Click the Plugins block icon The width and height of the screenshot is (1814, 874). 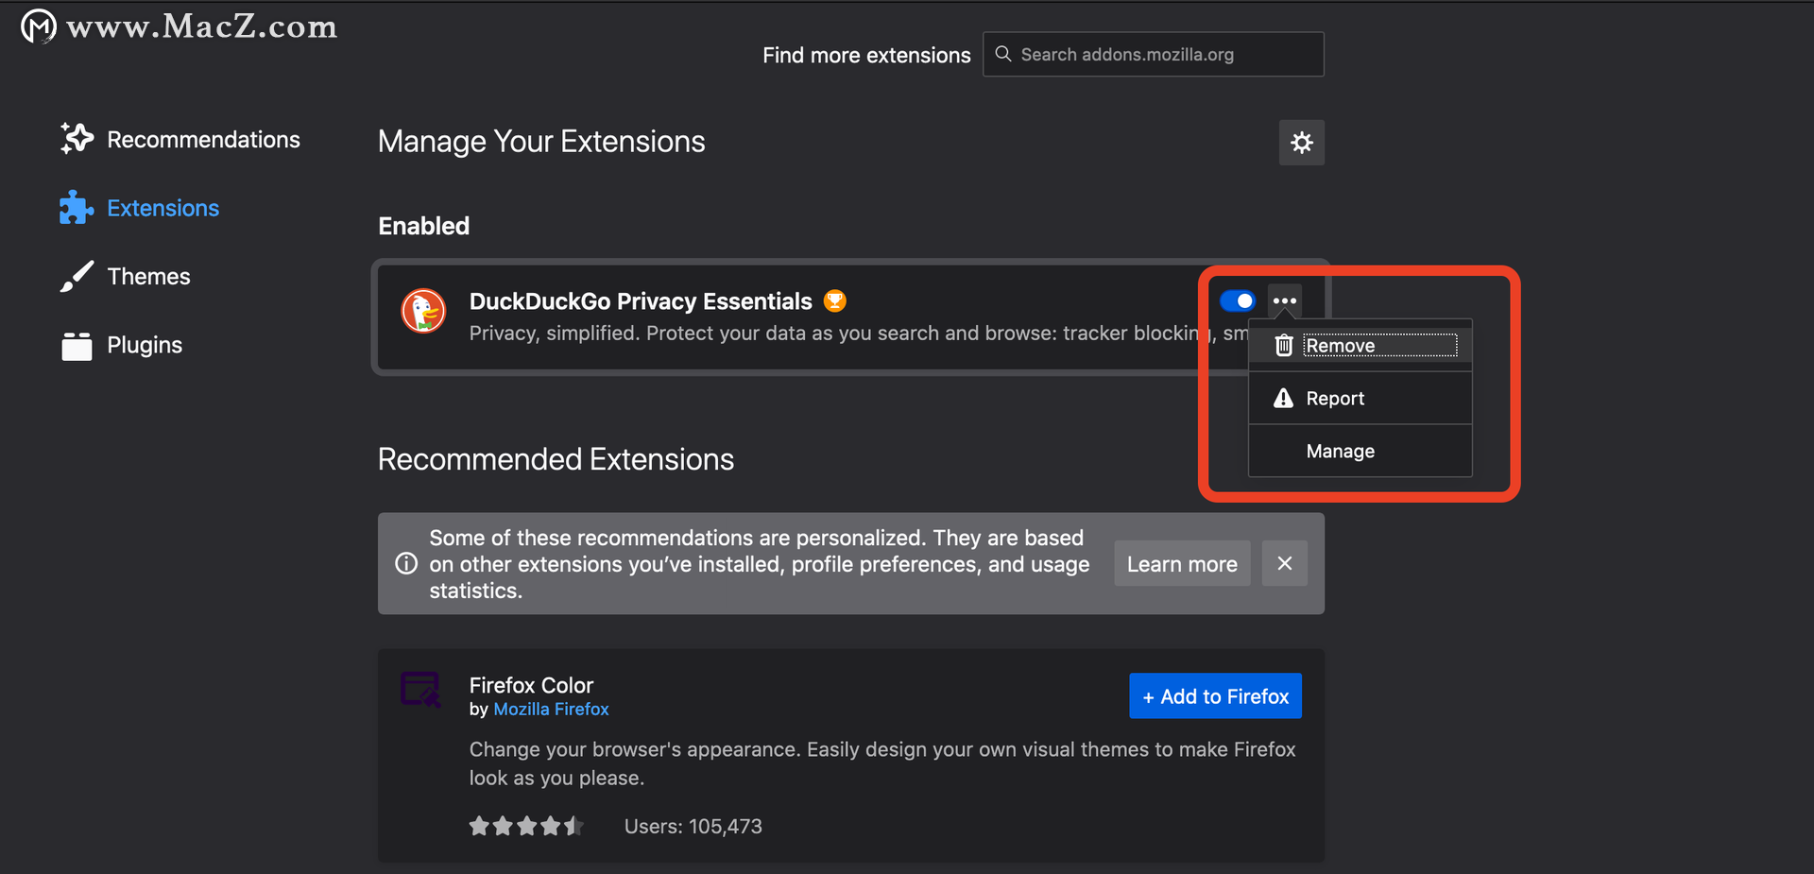77,346
